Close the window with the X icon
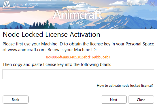157x107 pixels. click(x=152, y=4)
